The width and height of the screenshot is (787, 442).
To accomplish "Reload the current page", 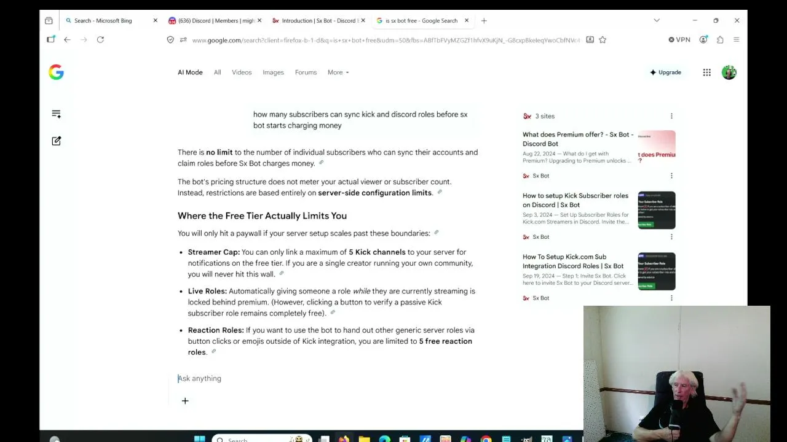I will pos(100,39).
